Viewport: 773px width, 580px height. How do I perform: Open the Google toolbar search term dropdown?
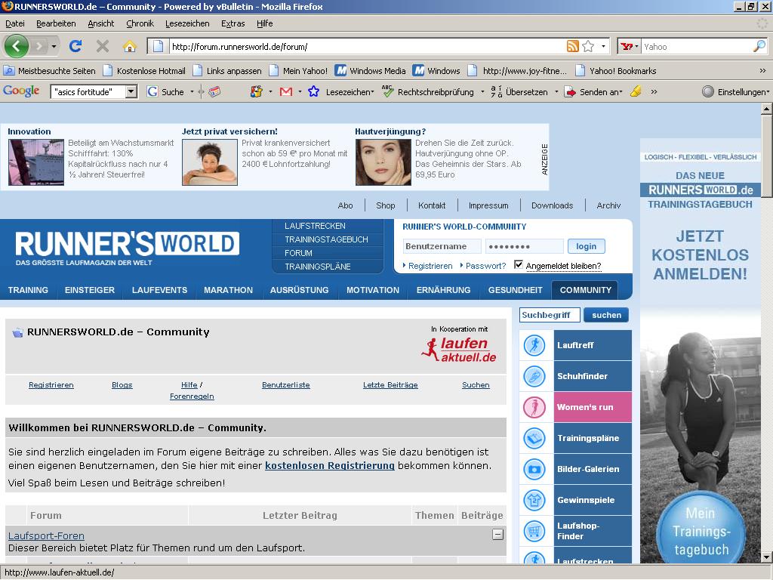(x=131, y=91)
